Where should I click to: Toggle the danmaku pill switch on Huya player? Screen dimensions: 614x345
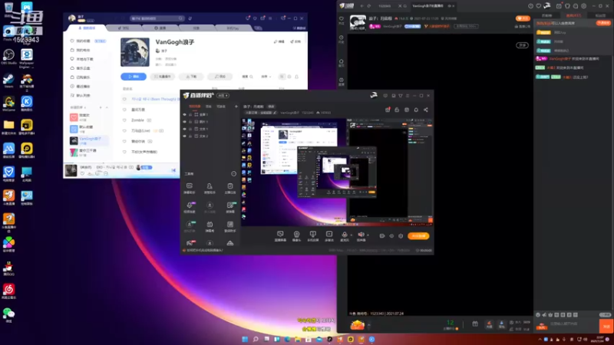[522, 45]
